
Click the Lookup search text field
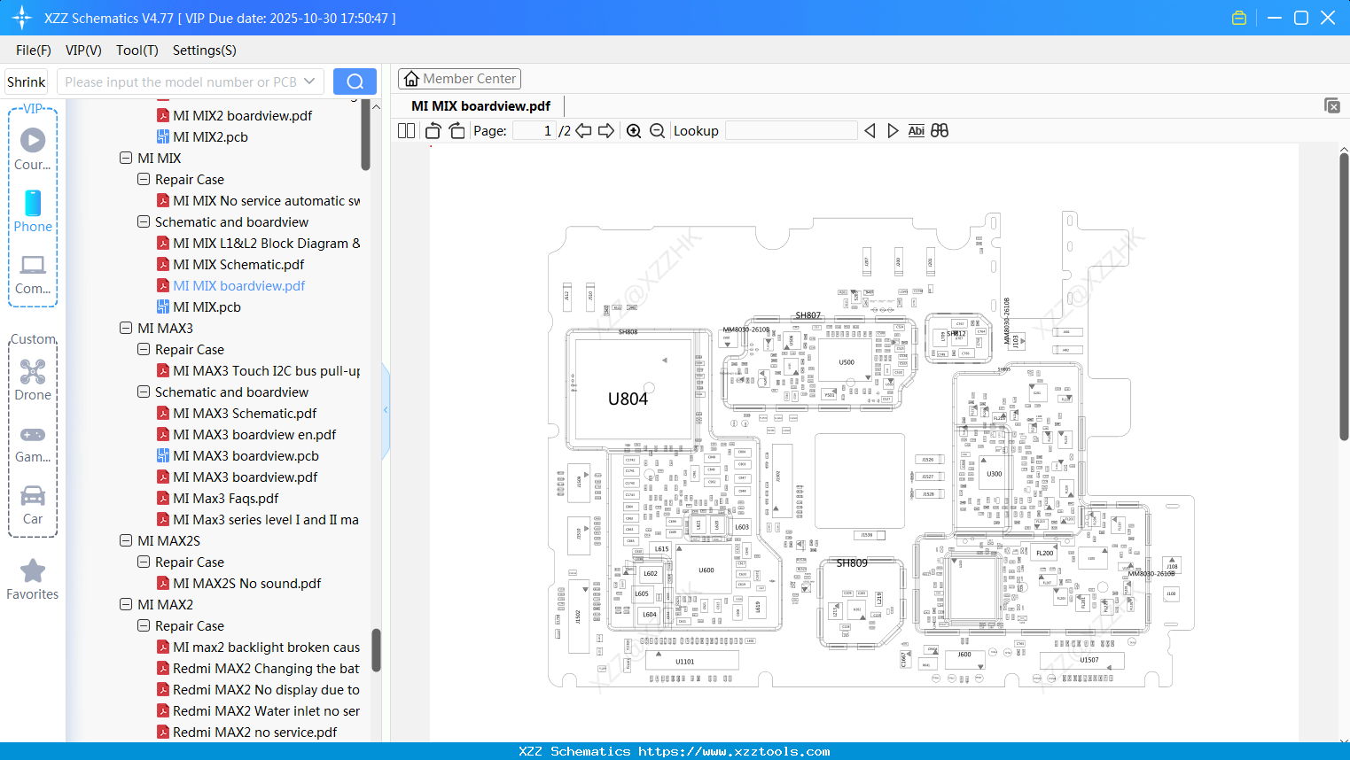(x=792, y=131)
